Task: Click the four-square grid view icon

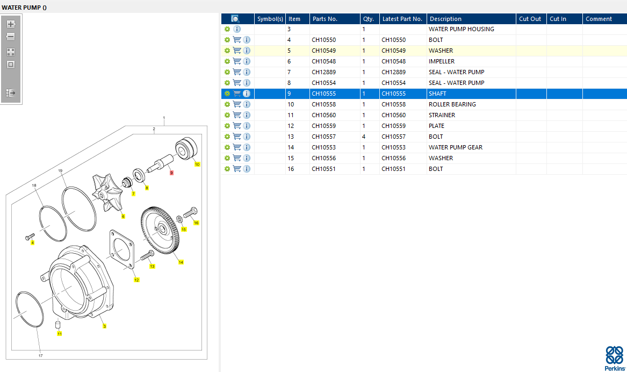Action: (11, 52)
